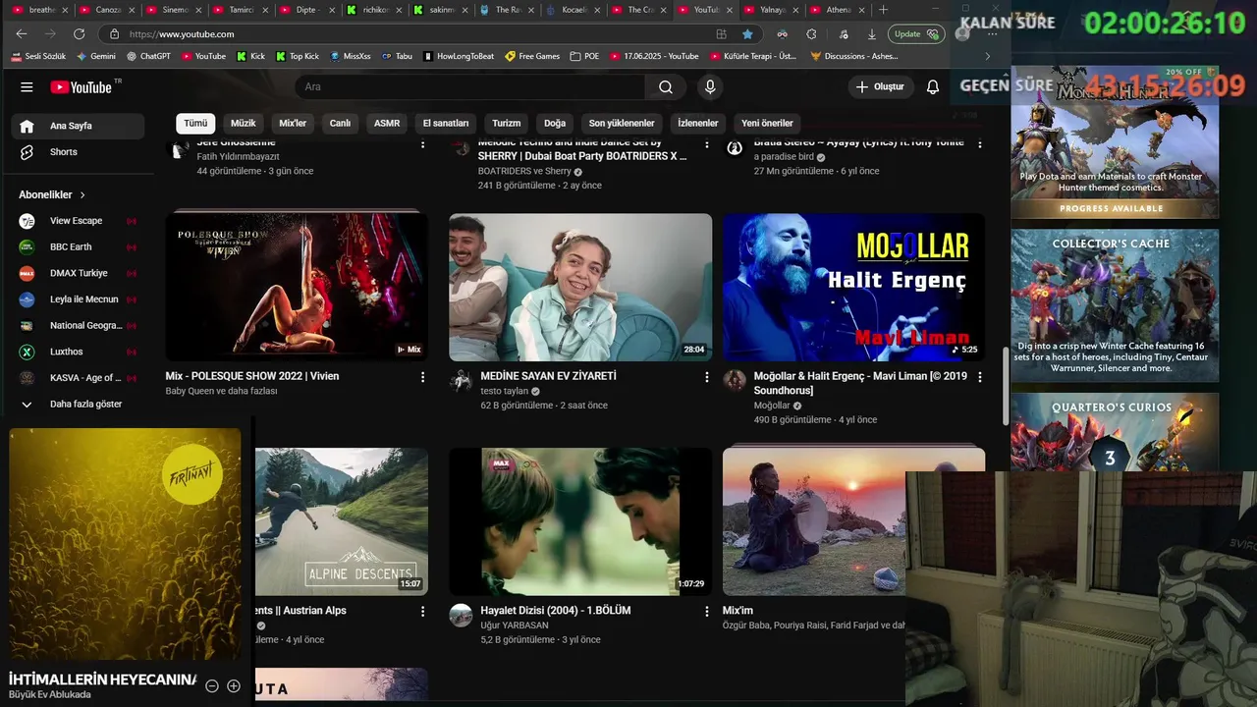Open Mix'im sunset thumbnail
This screenshot has height=707, width=1257.
(x=815, y=521)
